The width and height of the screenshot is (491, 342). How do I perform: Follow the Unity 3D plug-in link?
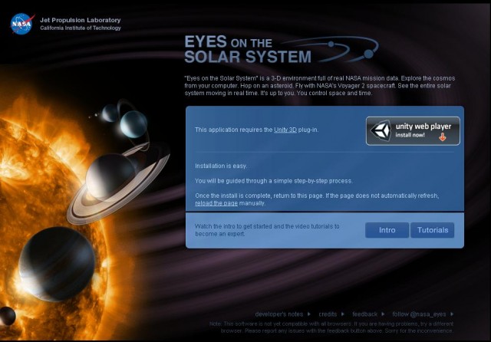(x=285, y=130)
